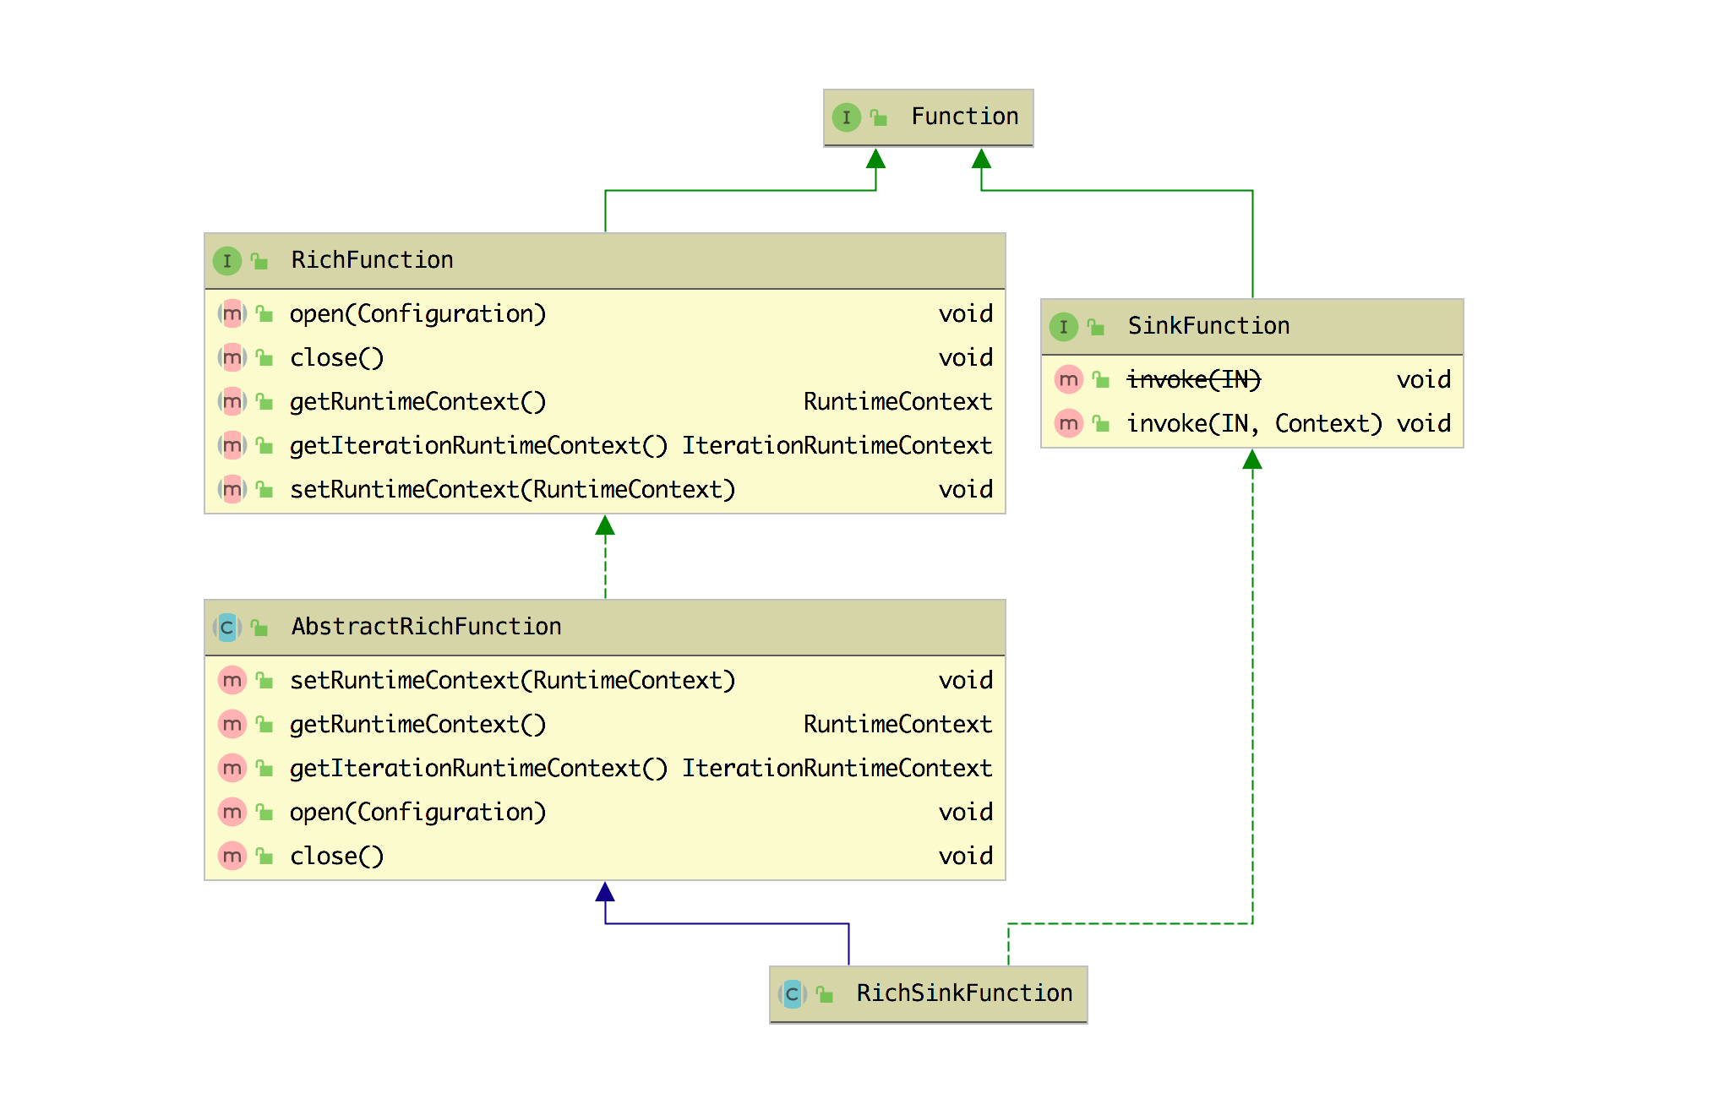Select getIterationRuntimeContext() in RichFunction
This screenshot has width=1712, height=1115.
[479, 446]
